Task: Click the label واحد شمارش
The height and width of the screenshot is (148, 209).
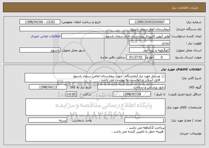Action: pyautogui.click(x=82, y=120)
